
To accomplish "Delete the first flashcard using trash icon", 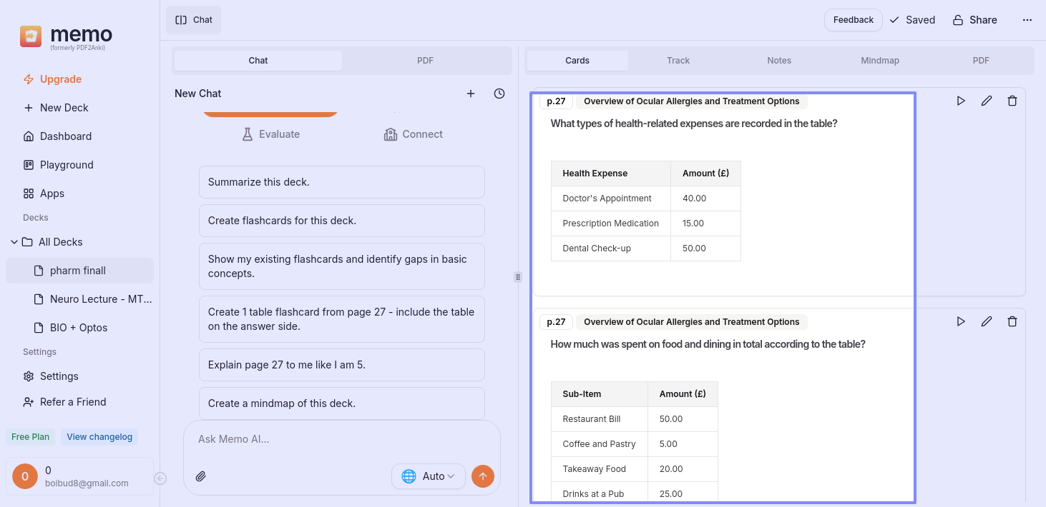I will coord(1012,101).
